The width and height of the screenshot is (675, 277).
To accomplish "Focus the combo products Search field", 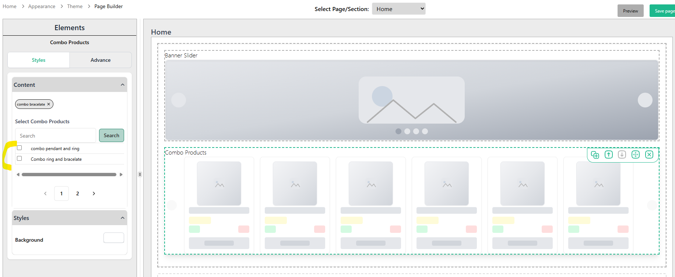I will (56, 135).
